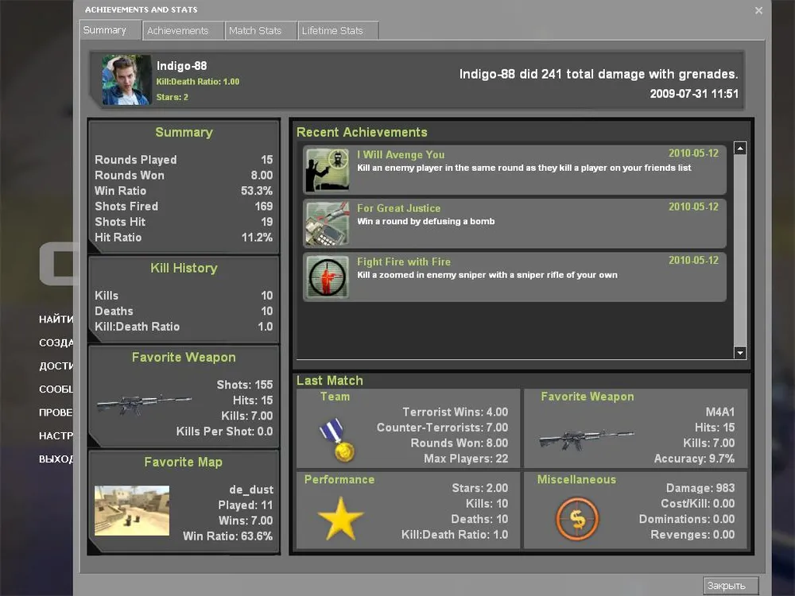Screen dimensions: 795x596
Task: Click the Win Ratio 53.3% row
Action: tap(184, 191)
